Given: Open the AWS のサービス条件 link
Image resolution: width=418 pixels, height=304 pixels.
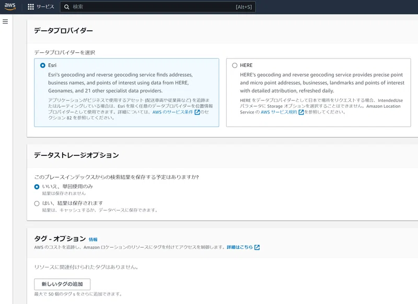Looking at the screenshot, I should [173, 112].
